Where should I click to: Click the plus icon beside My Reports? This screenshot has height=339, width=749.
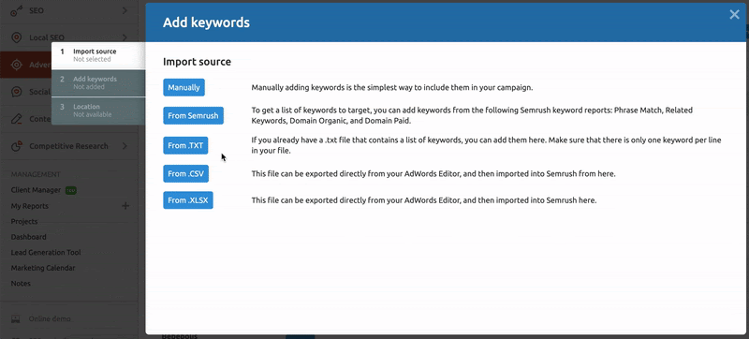pyautogui.click(x=125, y=206)
